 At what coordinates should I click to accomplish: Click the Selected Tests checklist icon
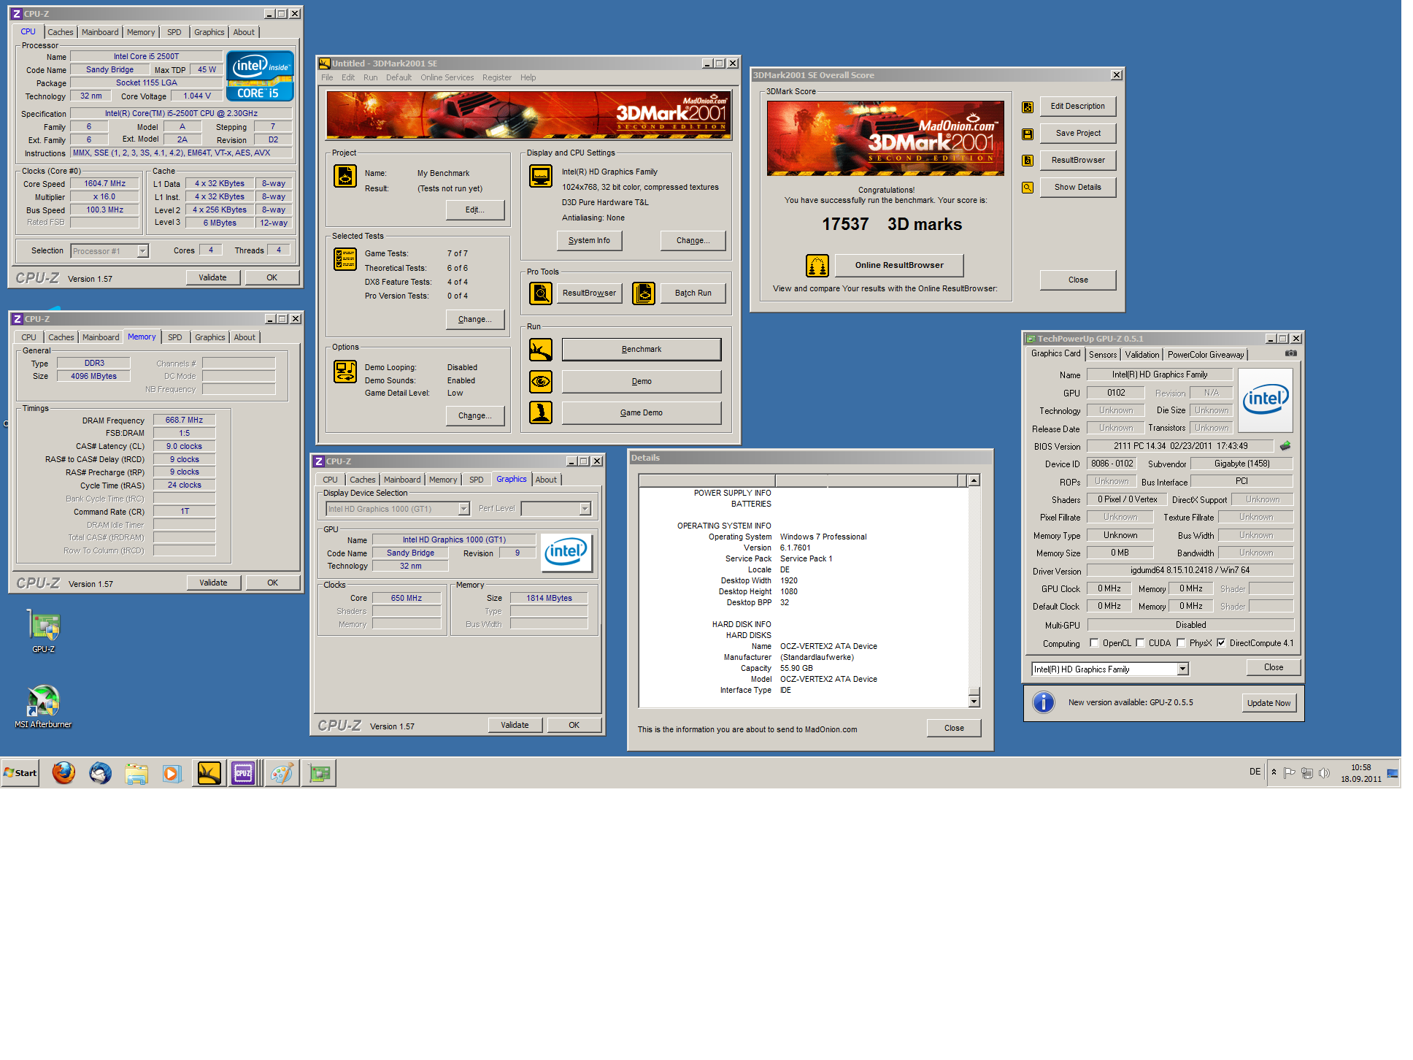click(345, 259)
